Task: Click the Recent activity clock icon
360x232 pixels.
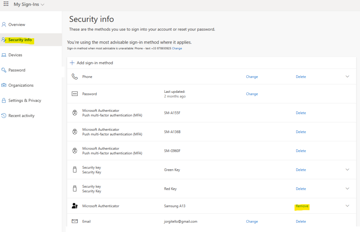Action: 4,115
